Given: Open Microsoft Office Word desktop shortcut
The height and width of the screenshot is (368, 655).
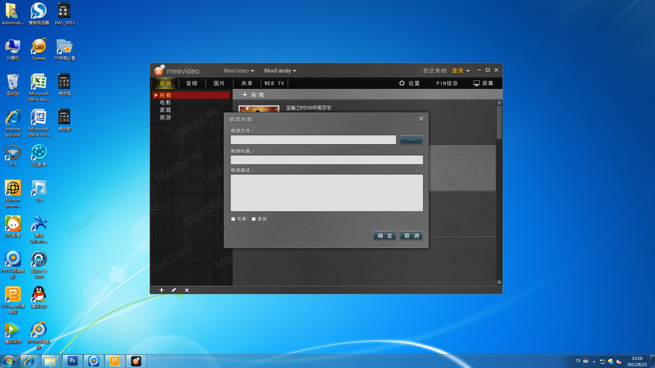Looking at the screenshot, I should tap(39, 123).
